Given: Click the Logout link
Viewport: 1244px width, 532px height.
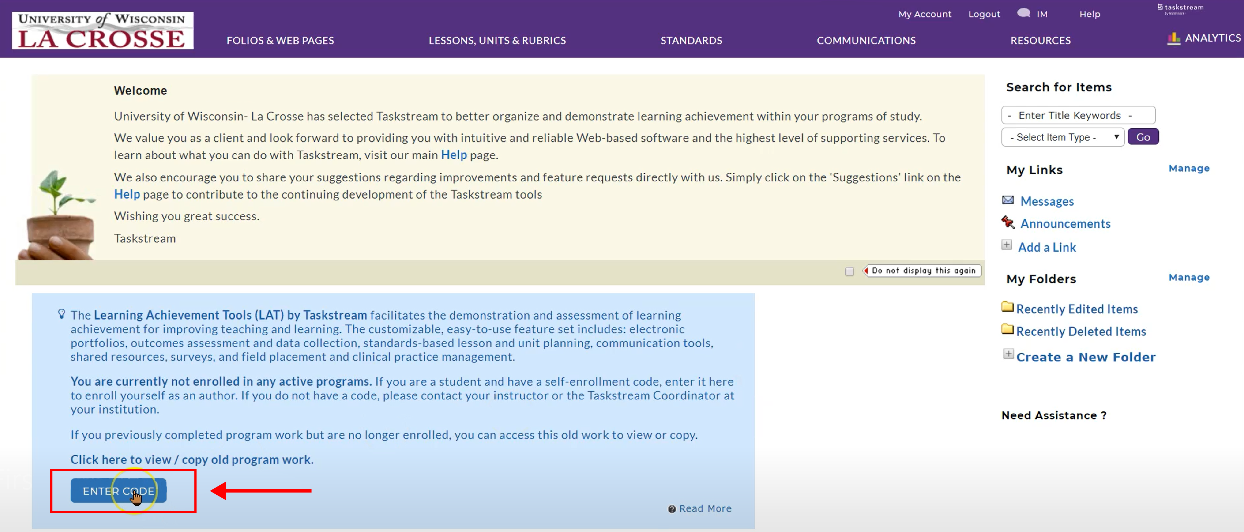Looking at the screenshot, I should tap(984, 14).
